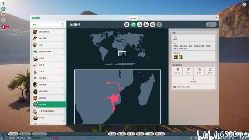Open the blueprints (設計圖) build menu
249x140 pixels.
160,134
